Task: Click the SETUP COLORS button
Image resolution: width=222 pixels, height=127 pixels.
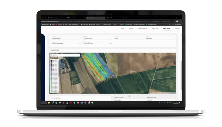Action: 55,51
